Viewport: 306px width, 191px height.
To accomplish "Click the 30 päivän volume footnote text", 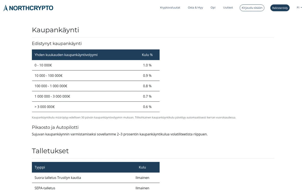I will pyautogui.click(x=134, y=117).
